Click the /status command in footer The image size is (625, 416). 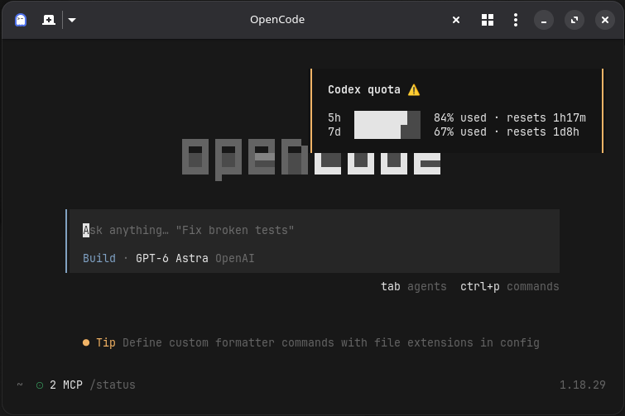(113, 385)
